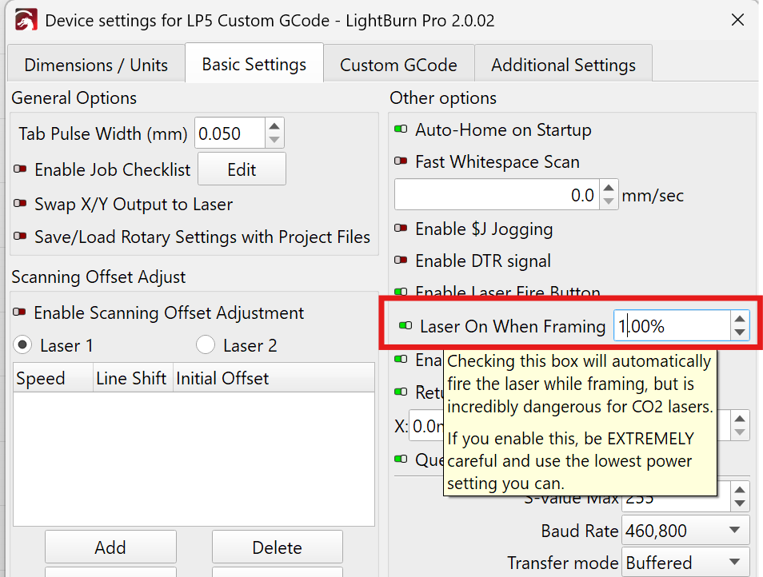Screen dimensions: 763x577
Task: Decrease the mm/sec value with down arrow
Action: [x=609, y=201]
